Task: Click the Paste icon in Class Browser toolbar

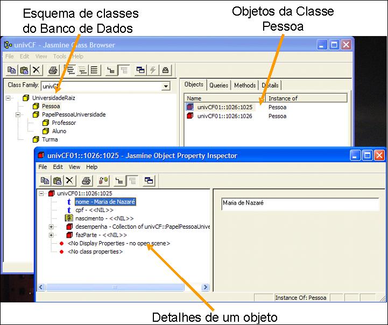Action: point(24,69)
